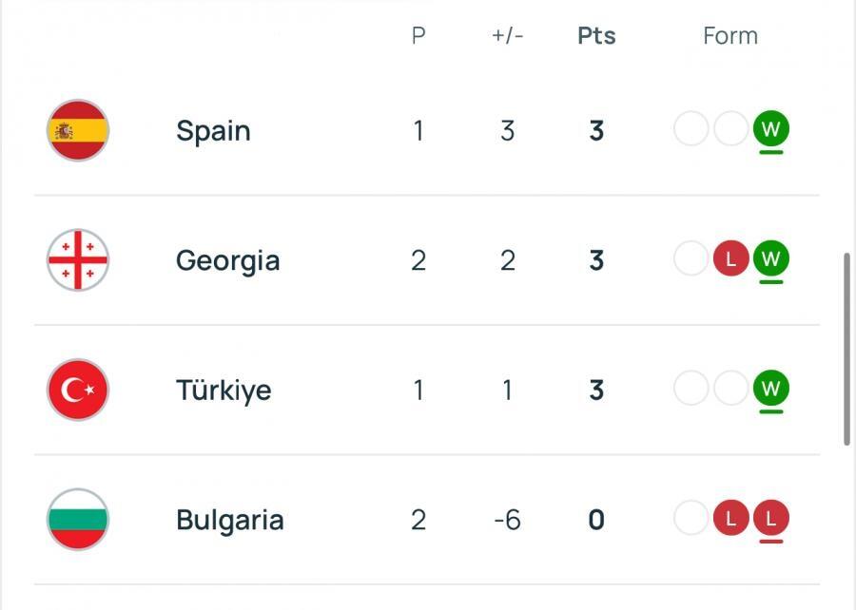
Task: Tap the Spain flag icon
Action: [x=78, y=130]
